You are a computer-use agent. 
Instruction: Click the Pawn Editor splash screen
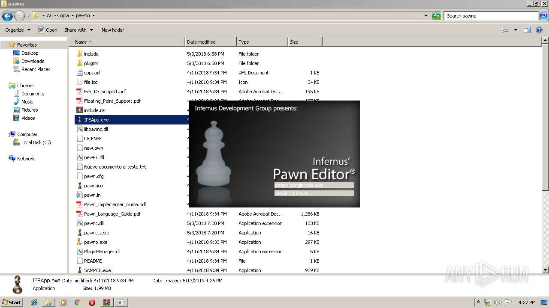[x=274, y=154]
